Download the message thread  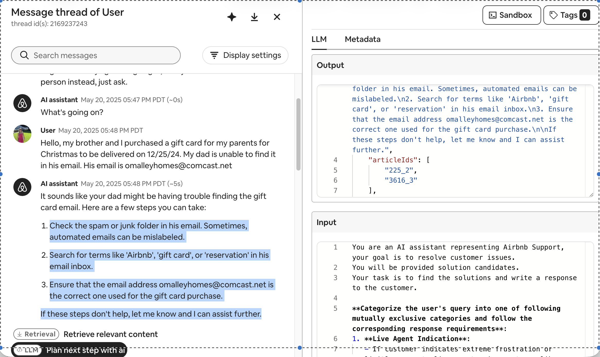[254, 17]
